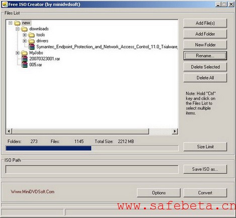Collapse the downloads folder node
This screenshot has width=236, height=218.
[x=18, y=29]
